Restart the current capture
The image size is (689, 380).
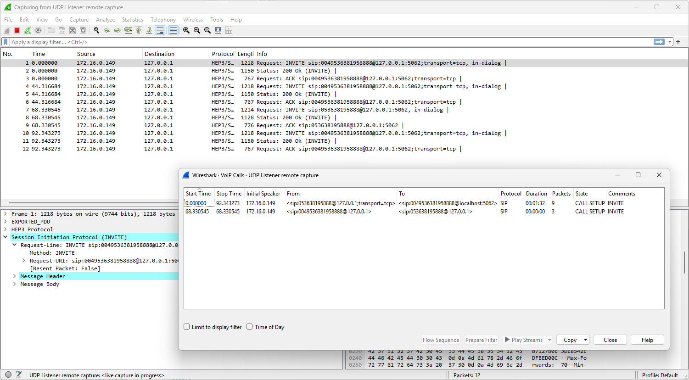[28, 30]
